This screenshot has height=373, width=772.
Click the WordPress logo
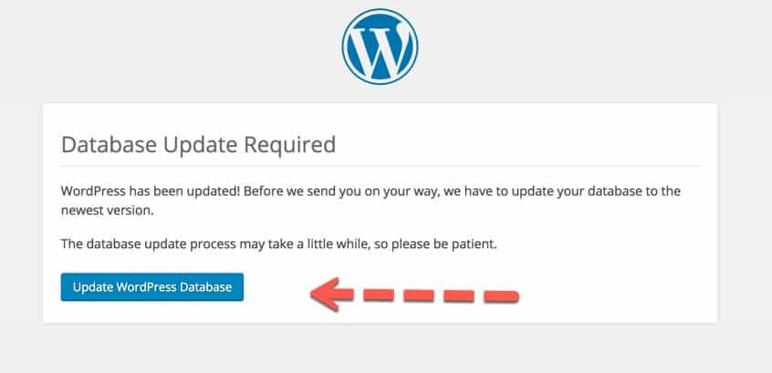[380, 45]
